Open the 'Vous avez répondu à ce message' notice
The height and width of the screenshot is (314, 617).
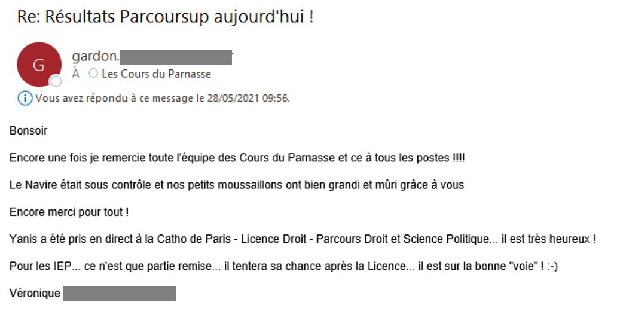(x=154, y=98)
